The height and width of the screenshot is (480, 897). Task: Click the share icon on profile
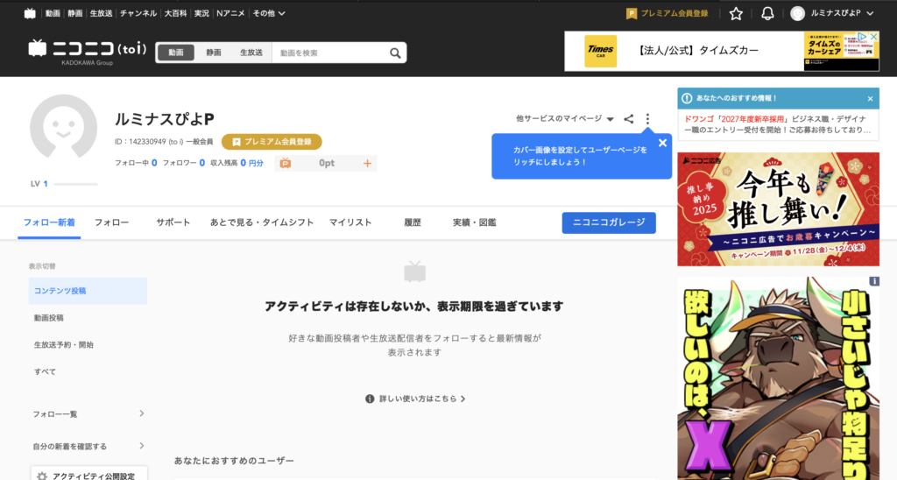coord(628,119)
